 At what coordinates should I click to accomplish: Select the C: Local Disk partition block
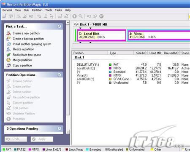pyautogui.click(x=101, y=35)
